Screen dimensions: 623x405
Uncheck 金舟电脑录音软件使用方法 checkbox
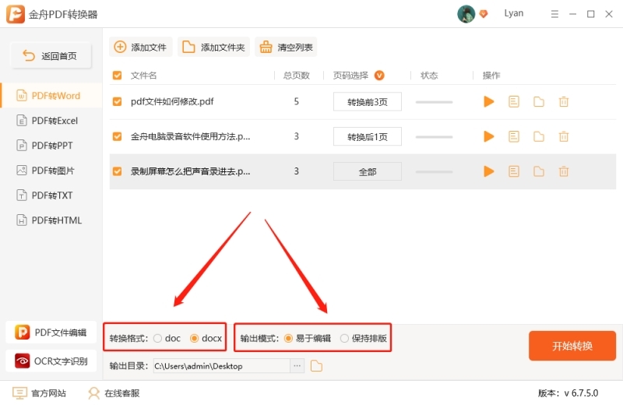118,137
